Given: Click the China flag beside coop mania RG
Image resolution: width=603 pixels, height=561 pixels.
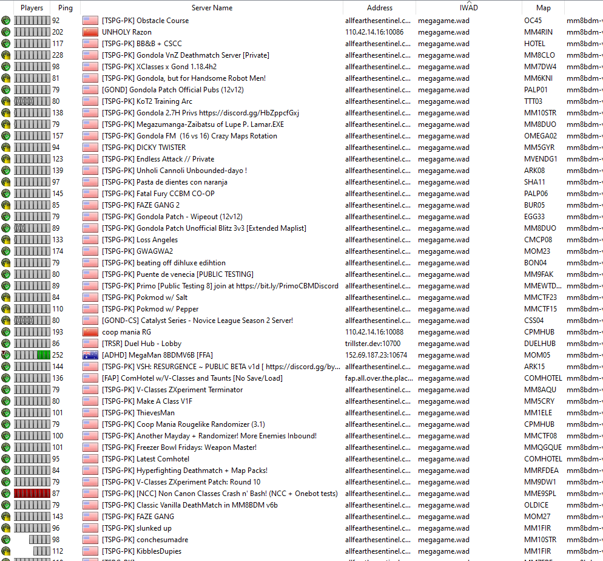Looking at the screenshot, I should (x=90, y=332).
